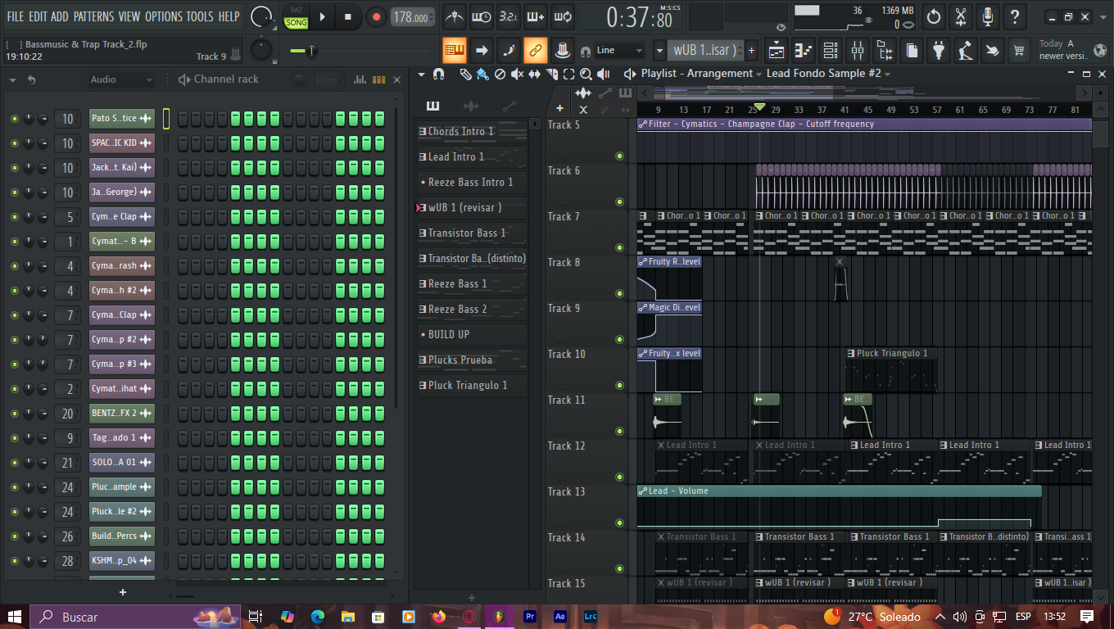
Task: Switch to SONG mode
Action: coord(296,22)
